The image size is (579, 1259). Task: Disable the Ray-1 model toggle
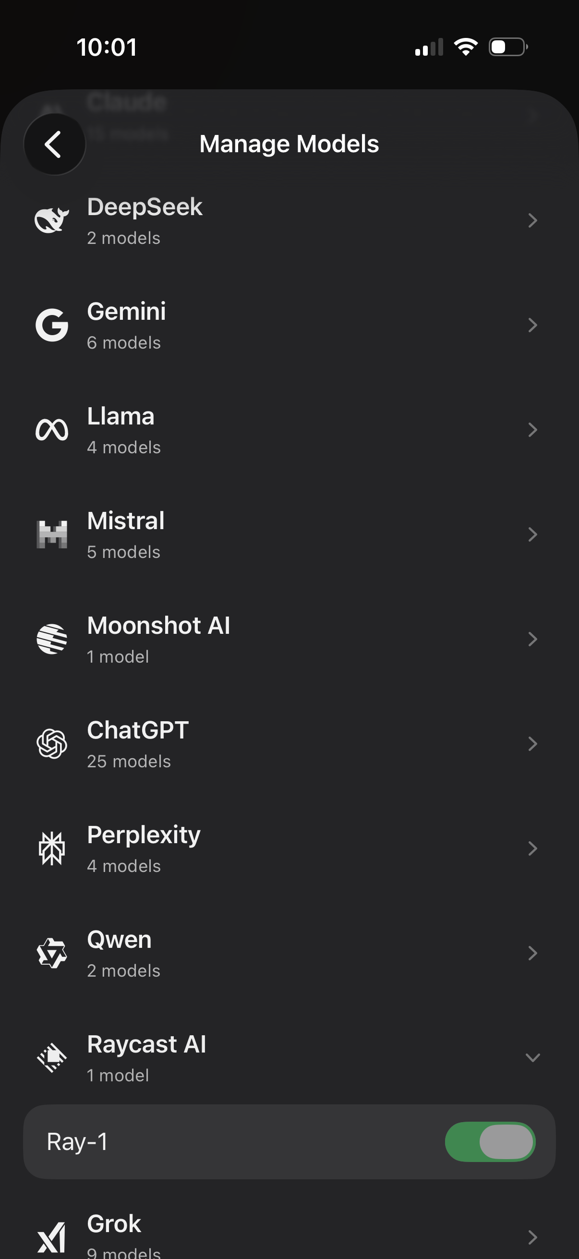click(490, 1142)
